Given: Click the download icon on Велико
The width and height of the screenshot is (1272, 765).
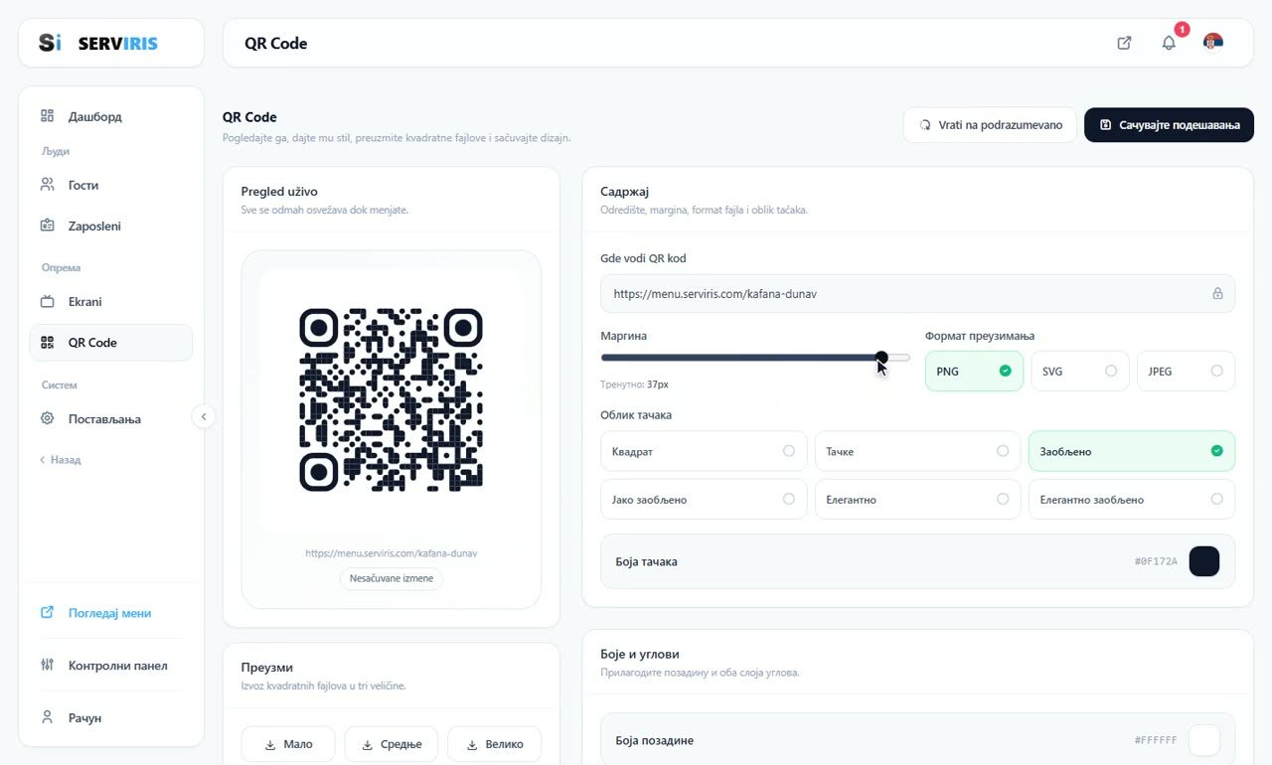Looking at the screenshot, I should point(472,744).
